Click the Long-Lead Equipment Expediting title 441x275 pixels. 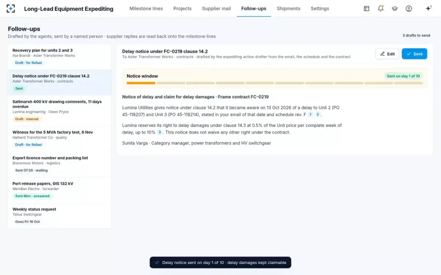coord(69,8)
